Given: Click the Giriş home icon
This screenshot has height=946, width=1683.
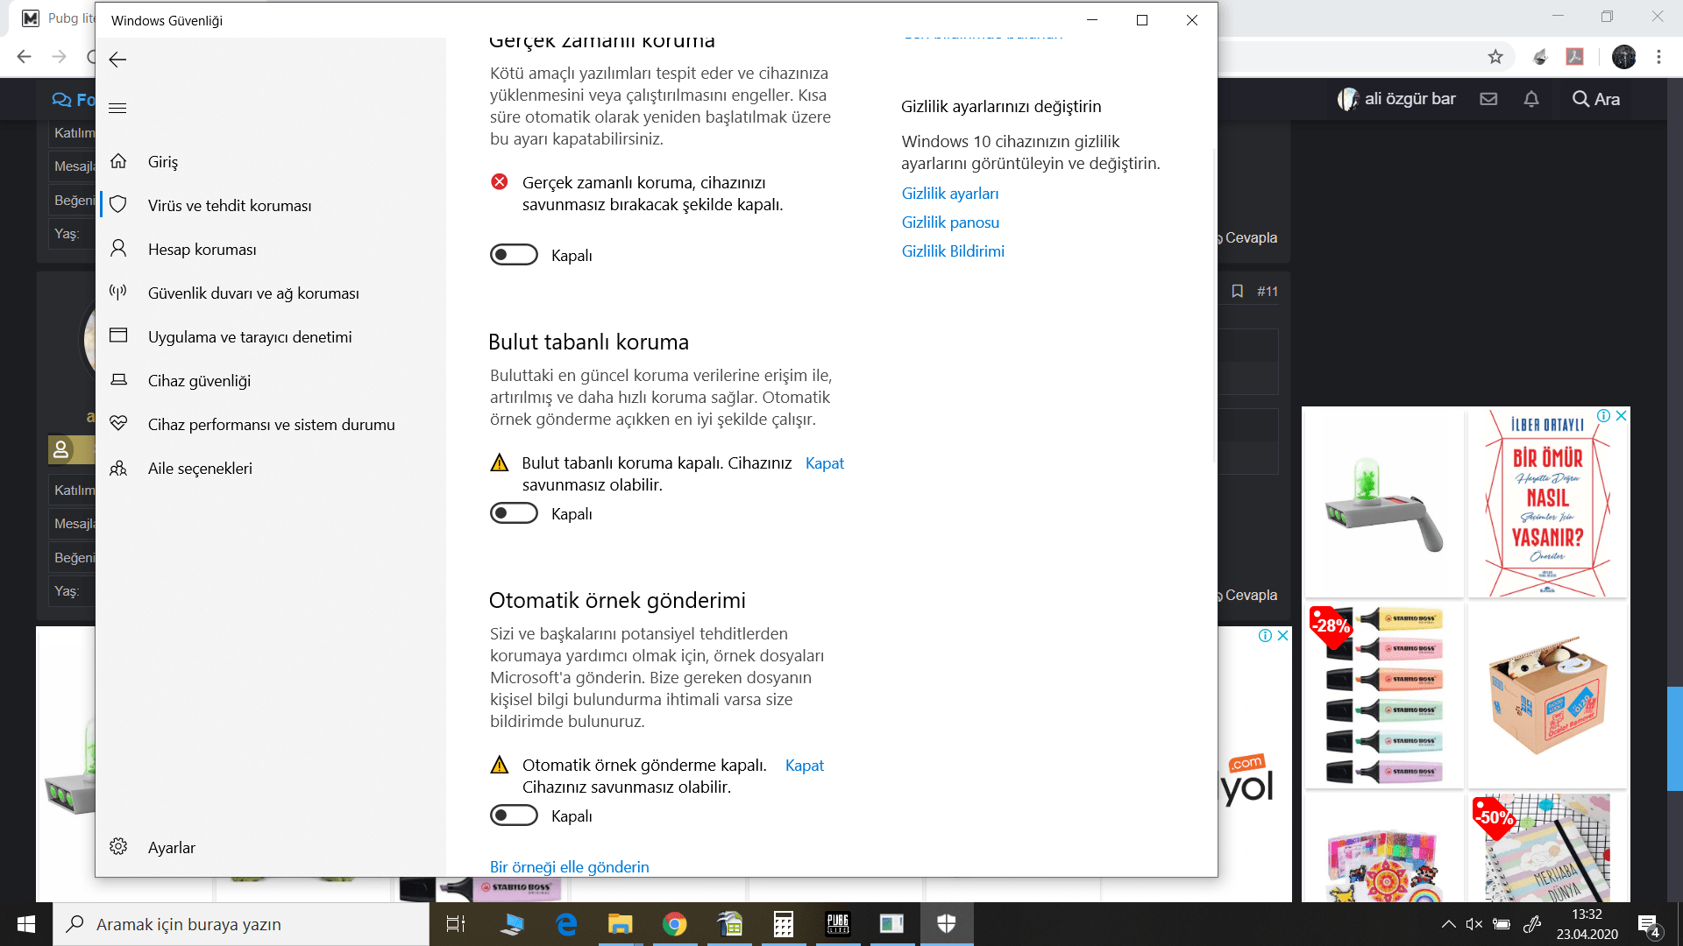Looking at the screenshot, I should tap(118, 161).
